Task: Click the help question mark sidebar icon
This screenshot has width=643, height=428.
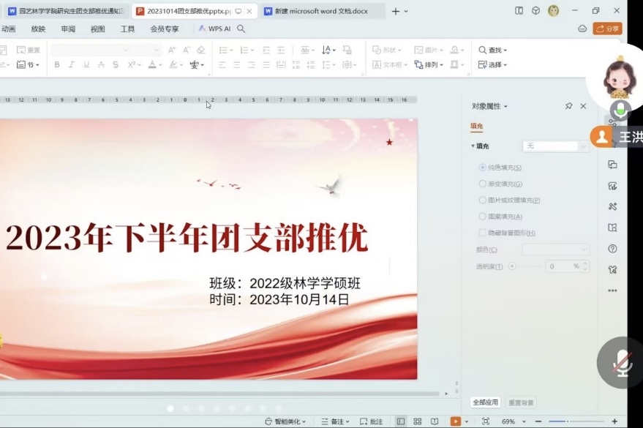Action: (612, 249)
